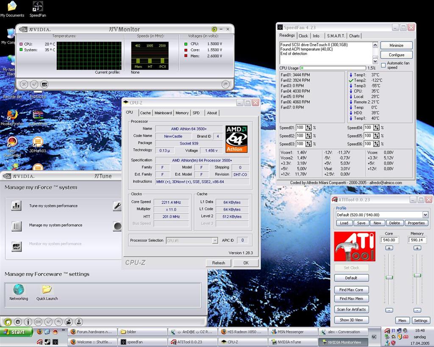This screenshot has height=347, width=434.
Task: Click the SpeedFan log scroll-down arrow
Action: 375,61
